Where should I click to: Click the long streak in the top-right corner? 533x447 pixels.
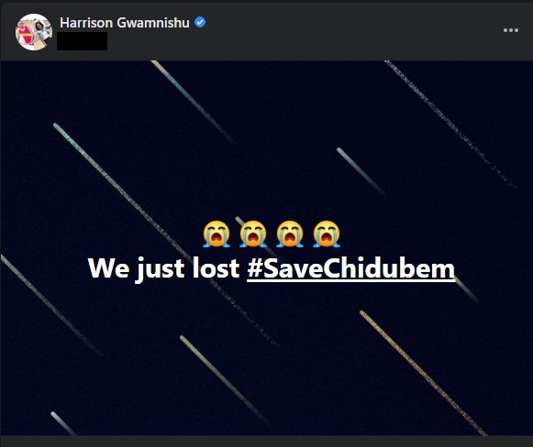point(450,125)
